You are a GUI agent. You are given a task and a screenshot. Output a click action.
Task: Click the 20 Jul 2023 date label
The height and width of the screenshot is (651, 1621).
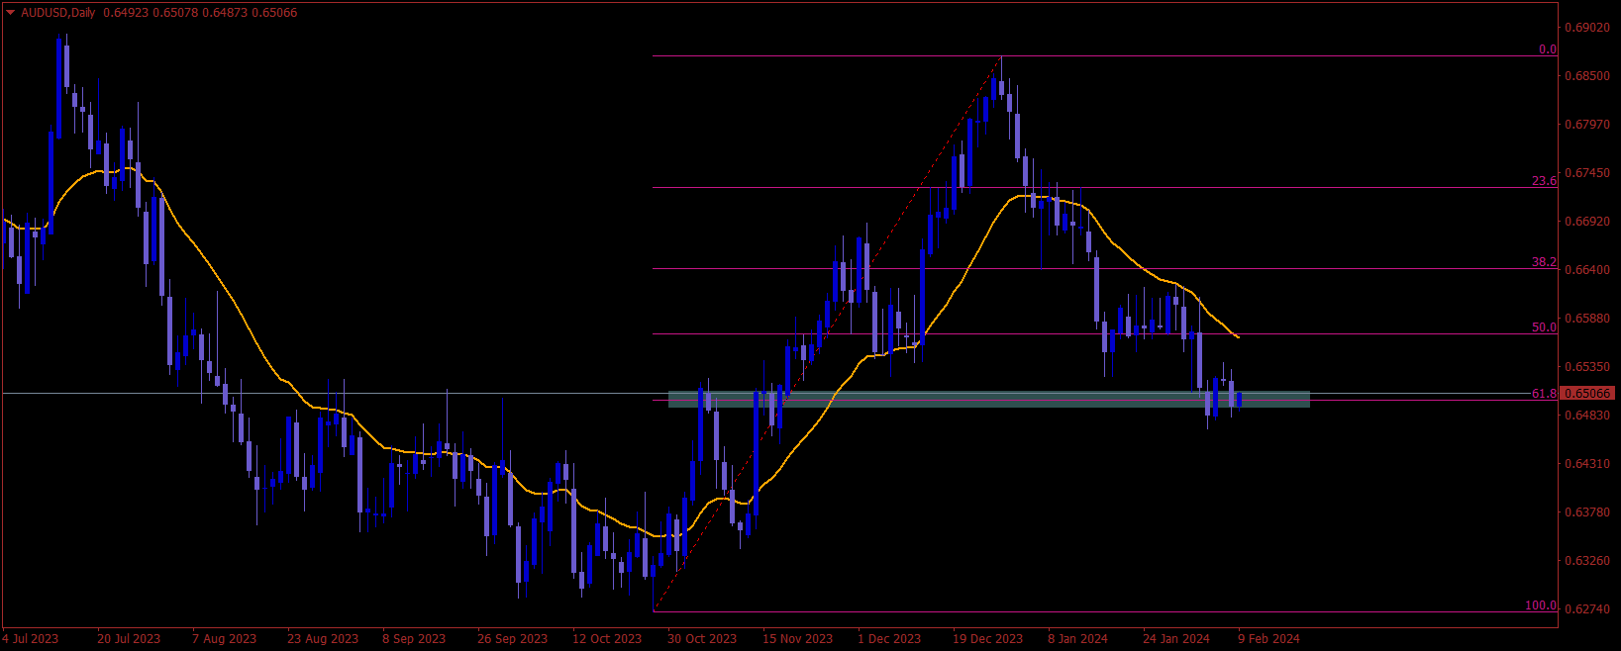129,639
